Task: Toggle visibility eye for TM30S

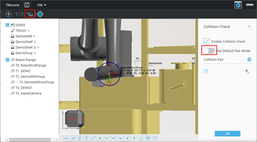Action: tap(28, 31)
